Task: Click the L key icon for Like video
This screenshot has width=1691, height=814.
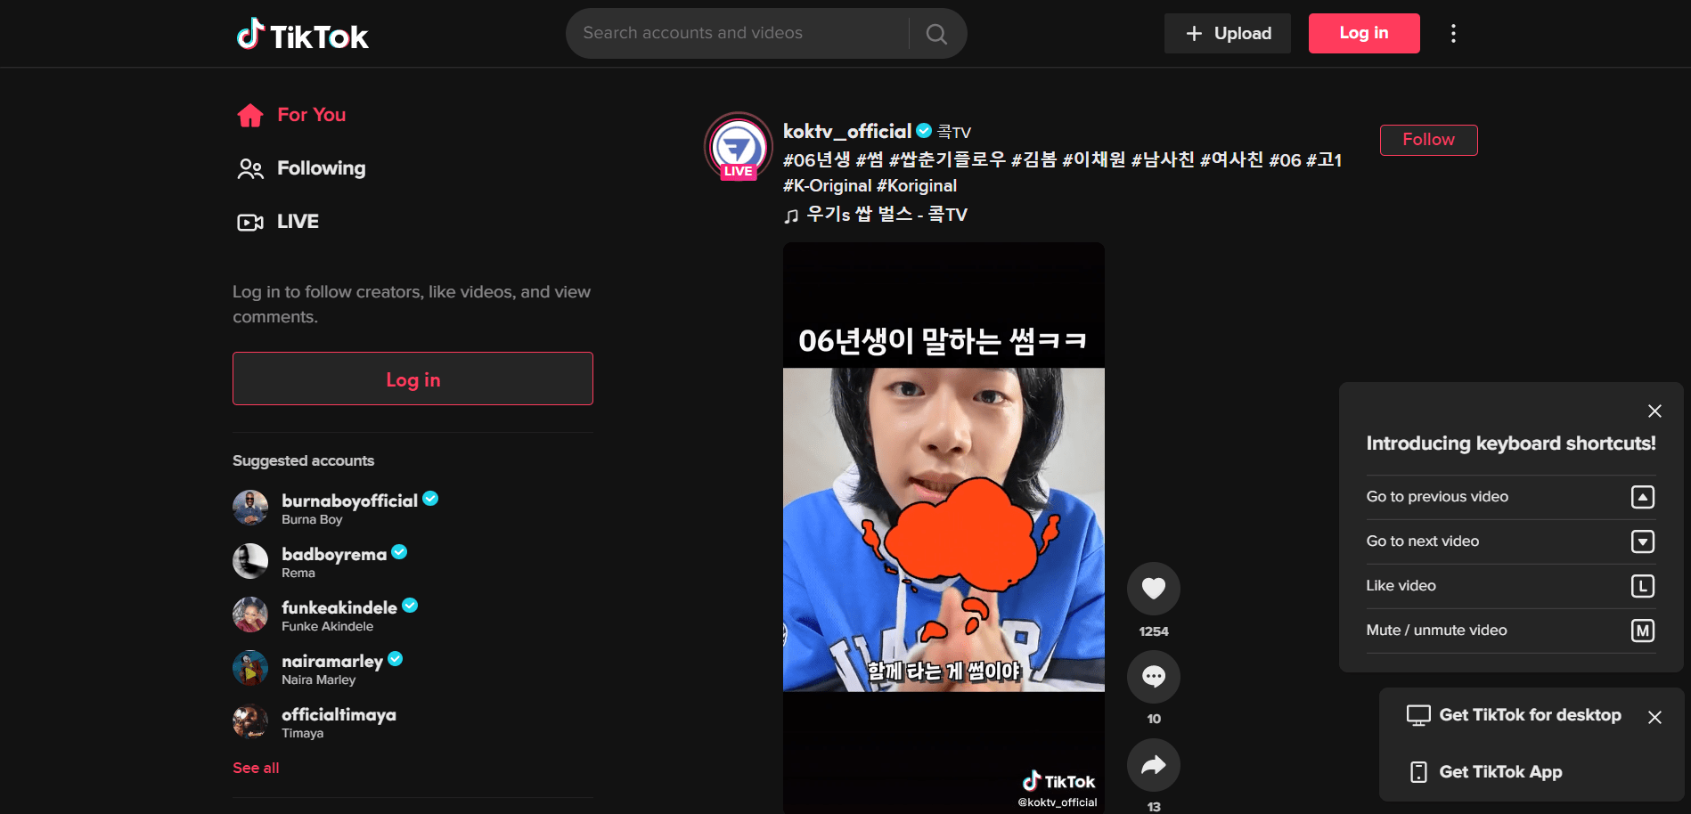Action: click(x=1643, y=586)
